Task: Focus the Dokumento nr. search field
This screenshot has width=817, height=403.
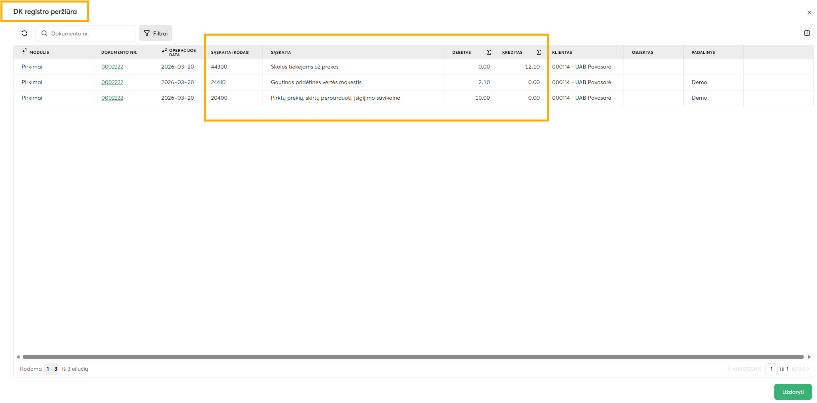Action: pos(90,33)
